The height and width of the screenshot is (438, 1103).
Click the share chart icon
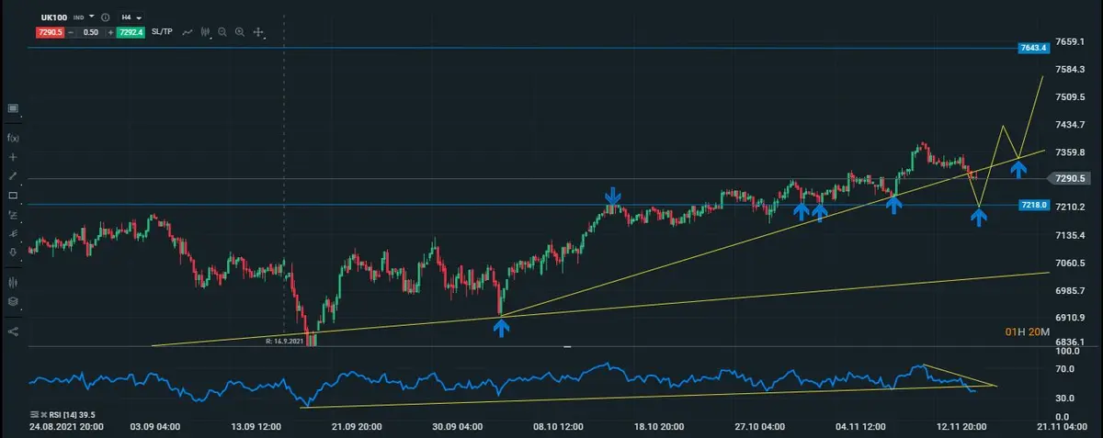[13, 331]
